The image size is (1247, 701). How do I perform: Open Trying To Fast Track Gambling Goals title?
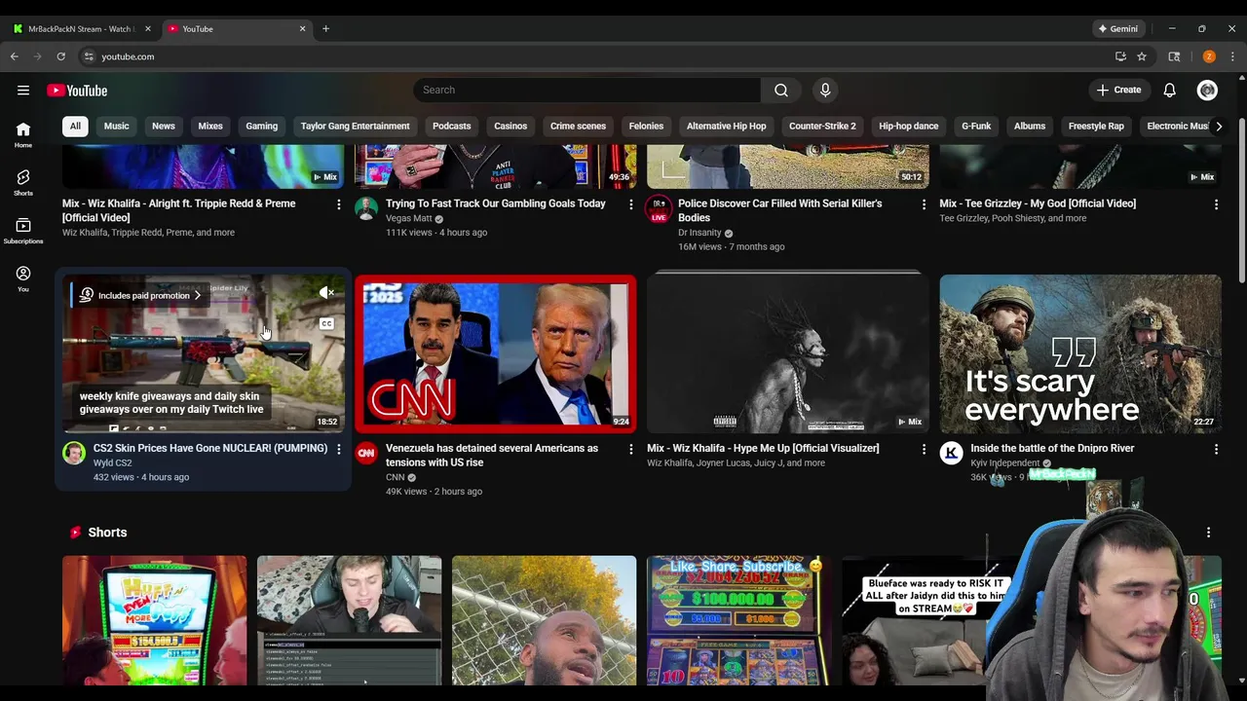tap(496, 203)
